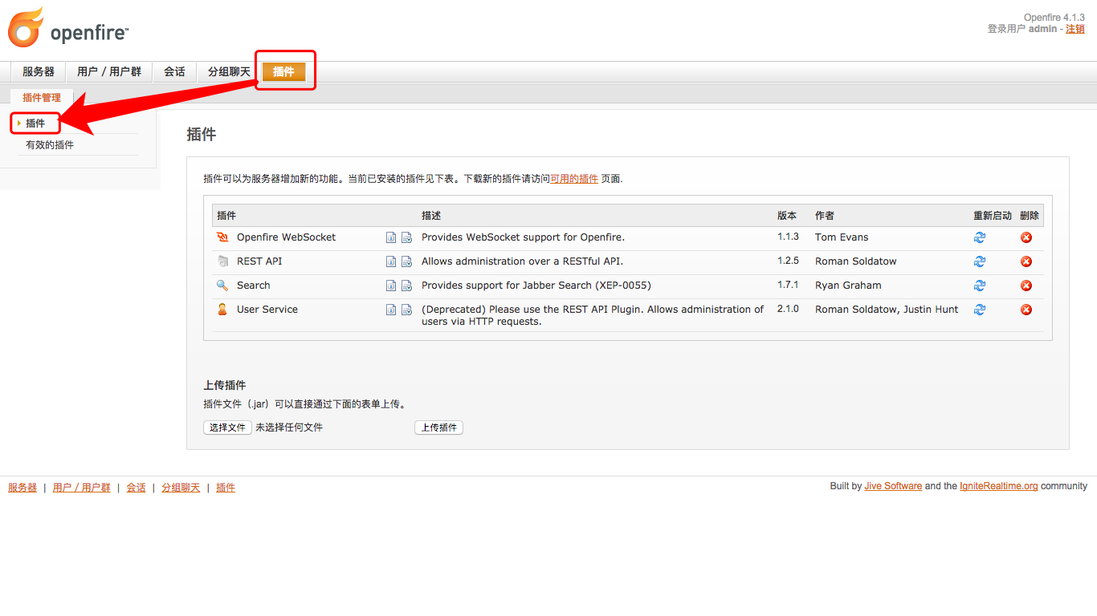Screen dimensions: 1097x616
Task: Click version '1.7.1' in the table
Action: [788, 286]
